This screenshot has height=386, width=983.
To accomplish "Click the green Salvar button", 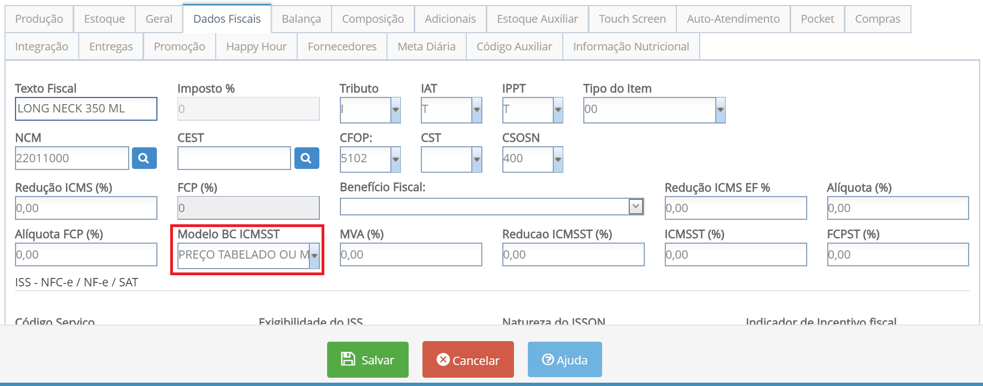I will 368,359.
